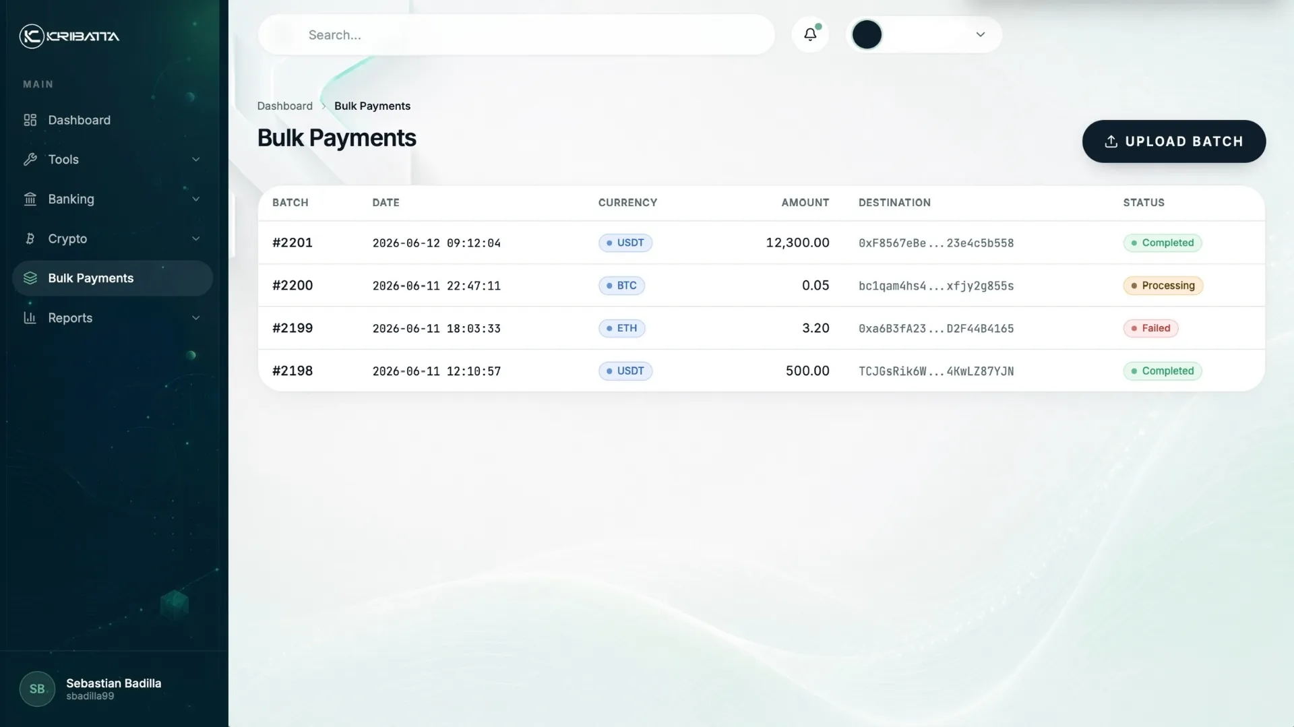Focus the Search input field
Screen dimensions: 1294x727
516,34
